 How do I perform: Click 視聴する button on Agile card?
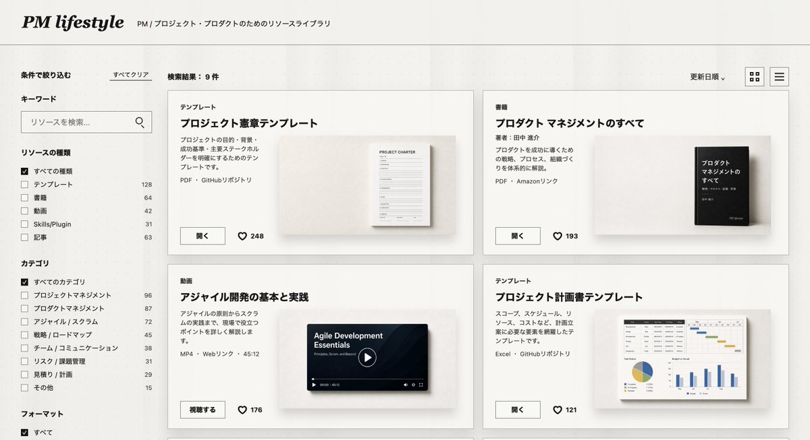click(x=202, y=410)
